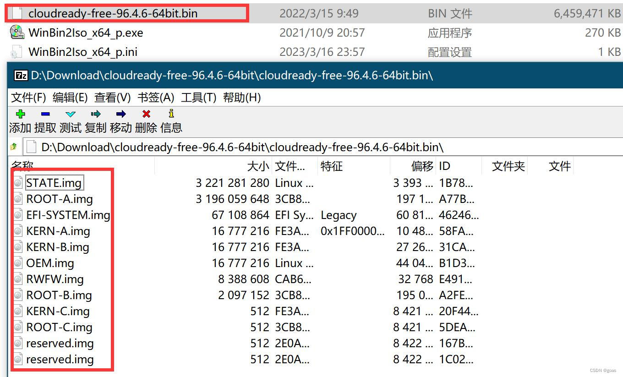Click the 2022/3/15 9:49 date in Explorer
The image size is (623, 377).
319,13
